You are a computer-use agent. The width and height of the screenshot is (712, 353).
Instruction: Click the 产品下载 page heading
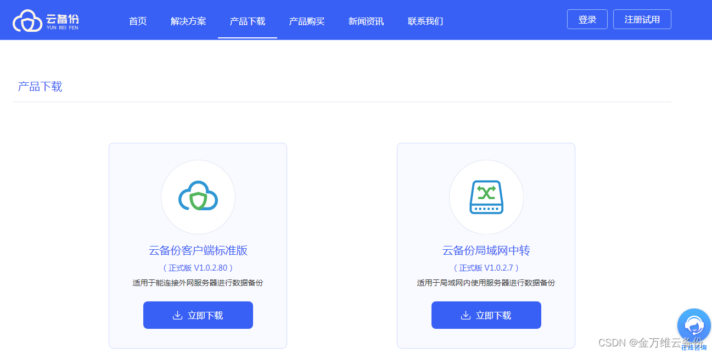40,87
